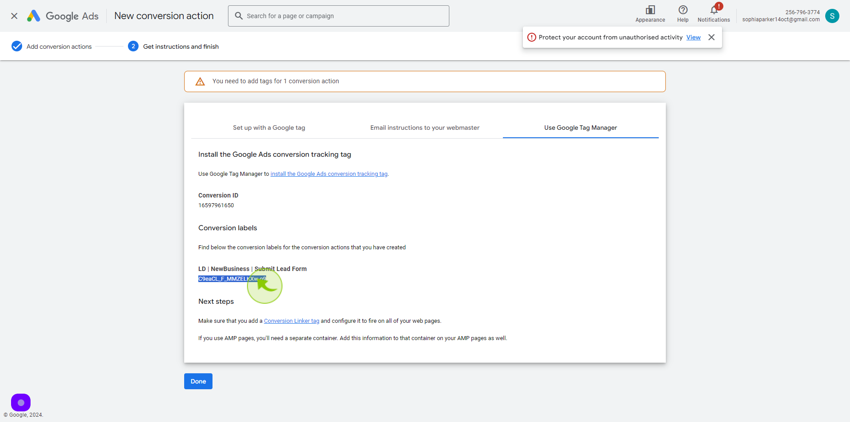Screen dimensions: 850x422
Task: Click step number 2 circle
Action: point(133,46)
